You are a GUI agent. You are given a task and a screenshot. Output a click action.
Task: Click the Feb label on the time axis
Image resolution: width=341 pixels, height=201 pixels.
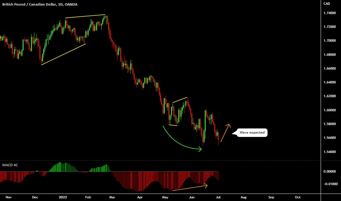pyautogui.click(x=88, y=197)
